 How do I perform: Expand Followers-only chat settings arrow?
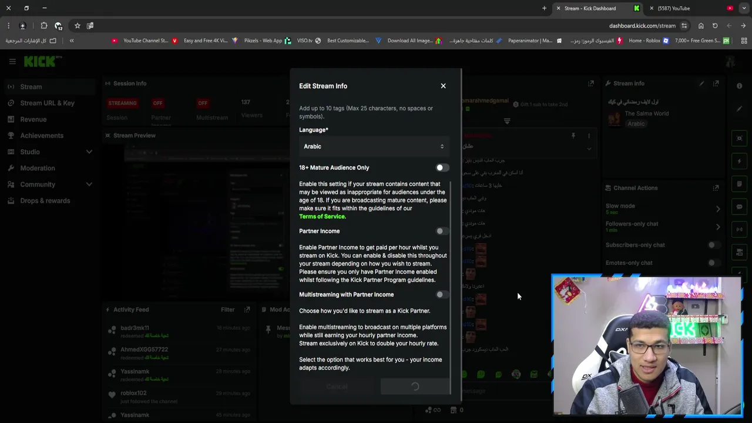tap(718, 227)
